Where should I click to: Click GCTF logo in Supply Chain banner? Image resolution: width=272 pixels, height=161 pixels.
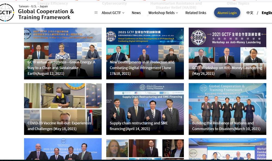(x=143, y=87)
